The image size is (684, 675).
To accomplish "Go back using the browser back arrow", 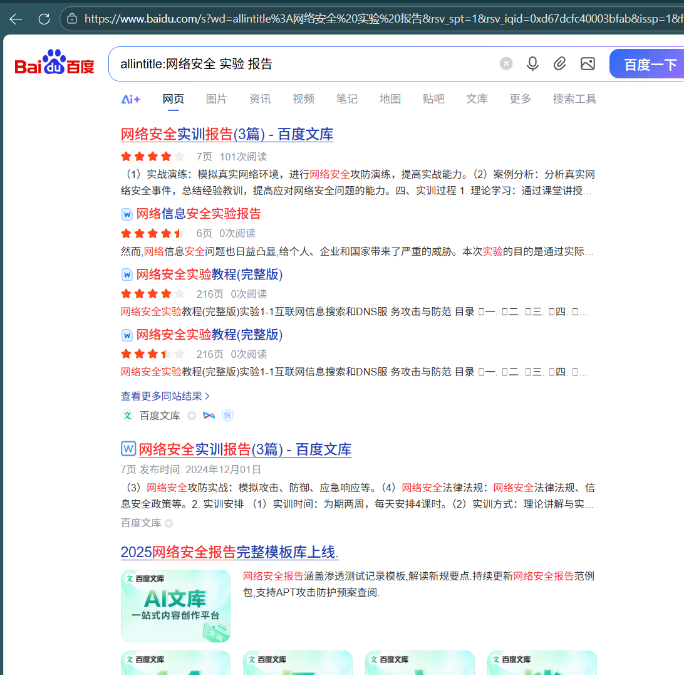I will [16, 19].
